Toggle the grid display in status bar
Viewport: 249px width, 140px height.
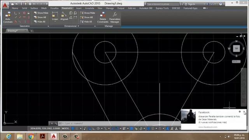tap(73, 128)
